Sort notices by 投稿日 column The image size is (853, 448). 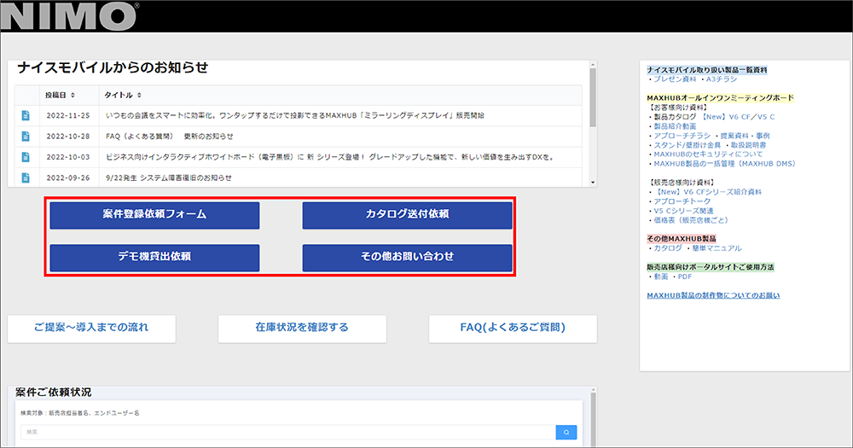click(x=61, y=96)
